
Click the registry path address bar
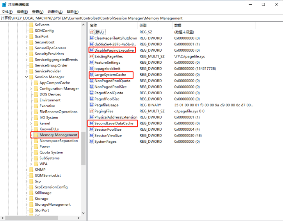coord(141,18)
